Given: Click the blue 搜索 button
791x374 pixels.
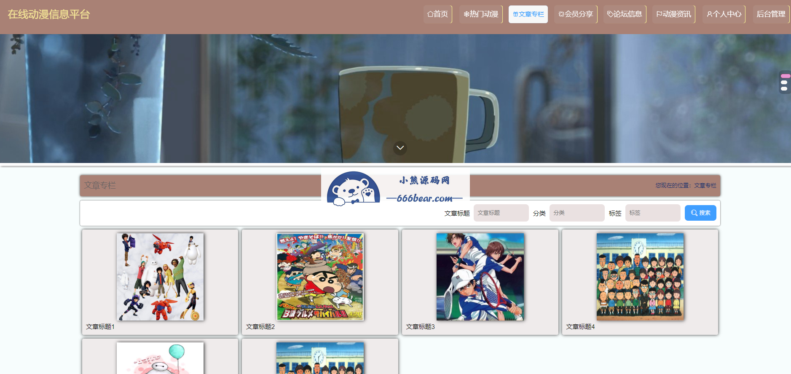Looking at the screenshot, I should [700, 213].
